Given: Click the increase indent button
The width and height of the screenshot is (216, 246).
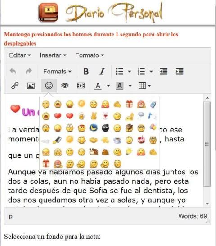Looking at the screenshot, I should click(x=180, y=71).
